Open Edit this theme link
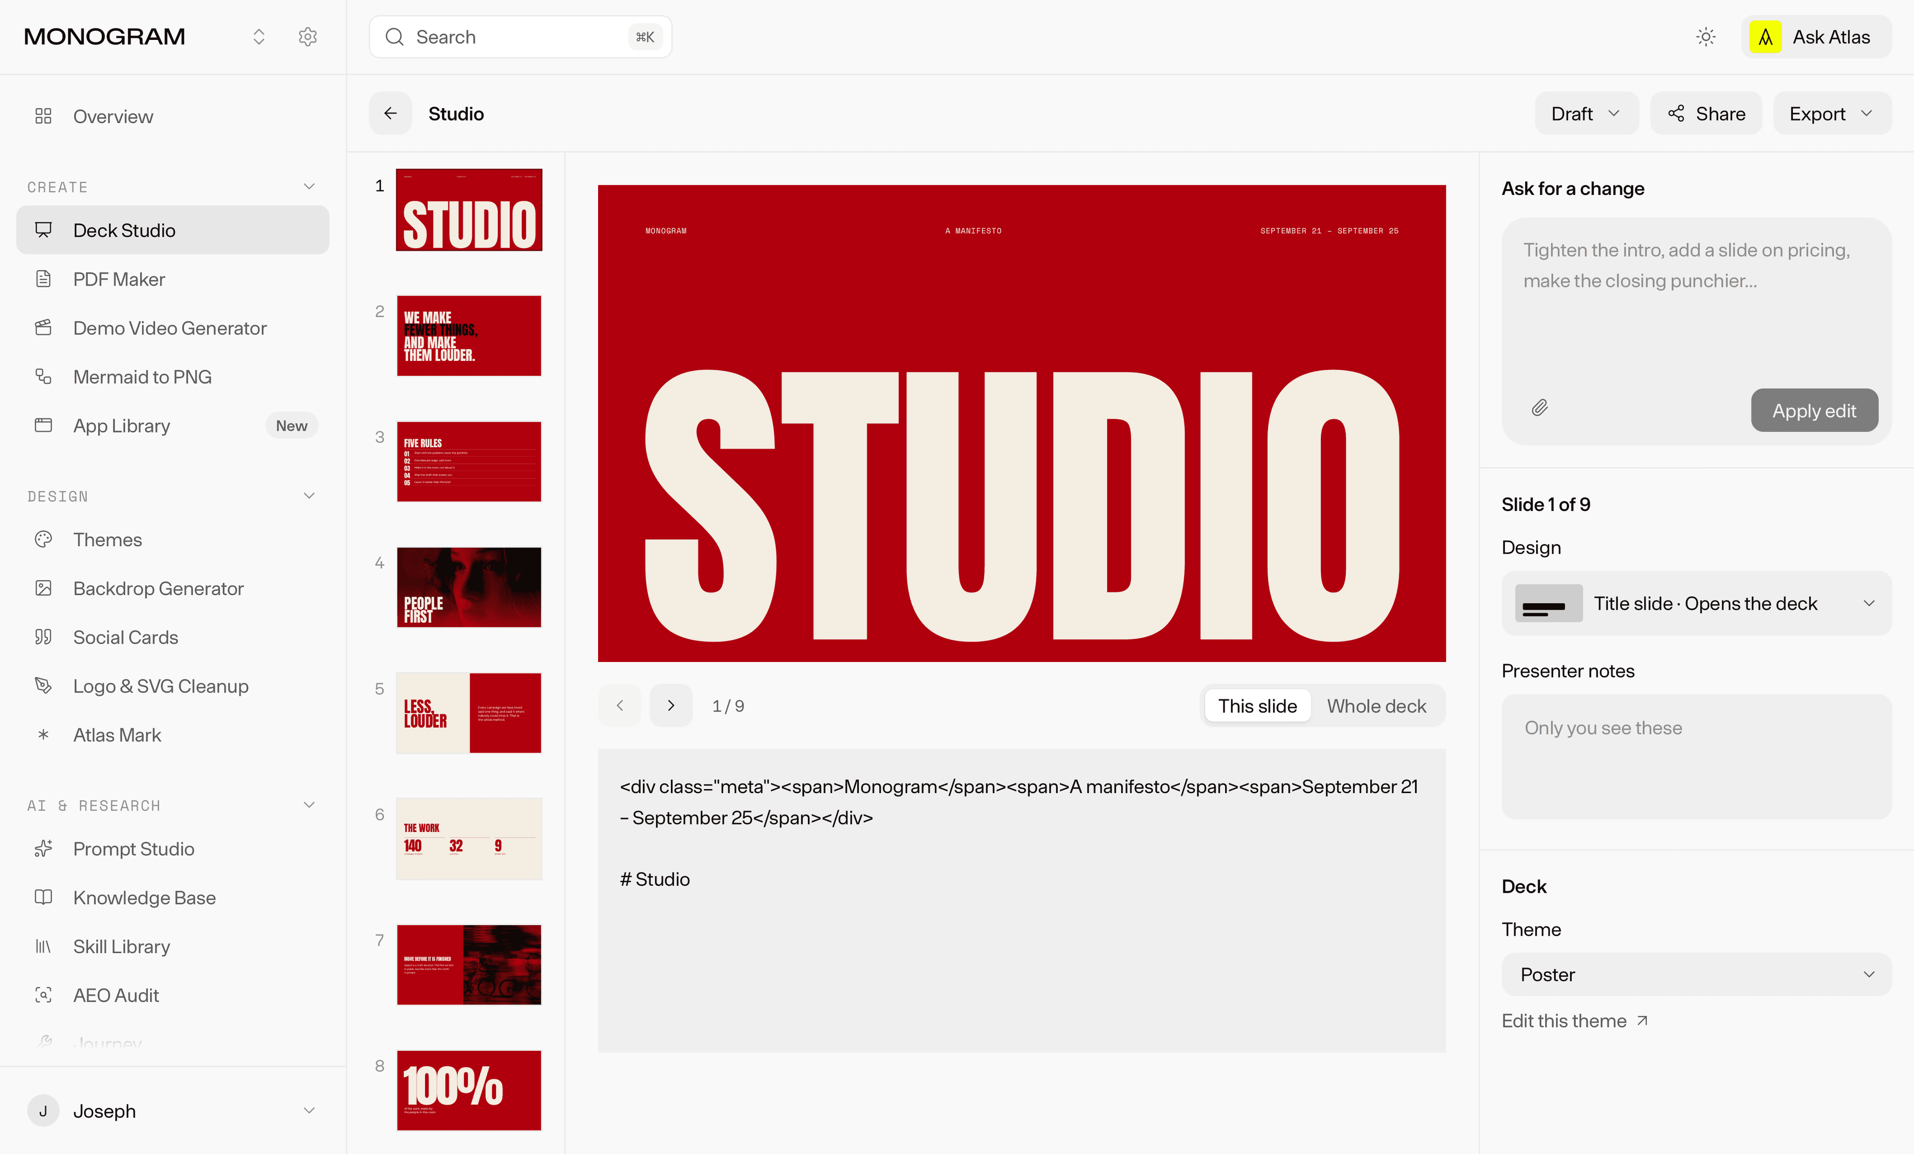The image size is (1914, 1154). pyautogui.click(x=1575, y=1020)
